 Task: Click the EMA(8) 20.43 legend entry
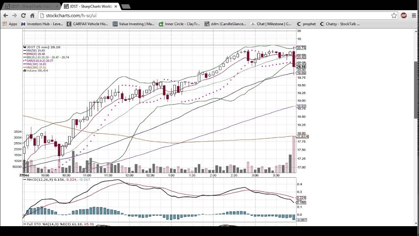click(34, 54)
